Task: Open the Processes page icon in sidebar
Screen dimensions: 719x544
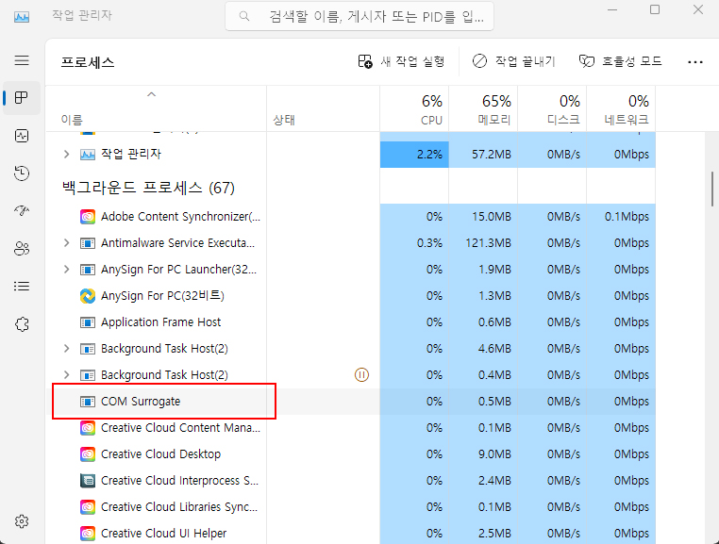Action: click(22, 98)
